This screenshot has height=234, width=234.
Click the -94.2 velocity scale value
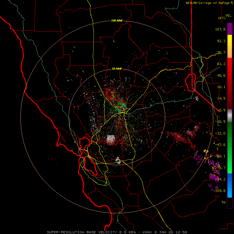(x=220, y=179)
